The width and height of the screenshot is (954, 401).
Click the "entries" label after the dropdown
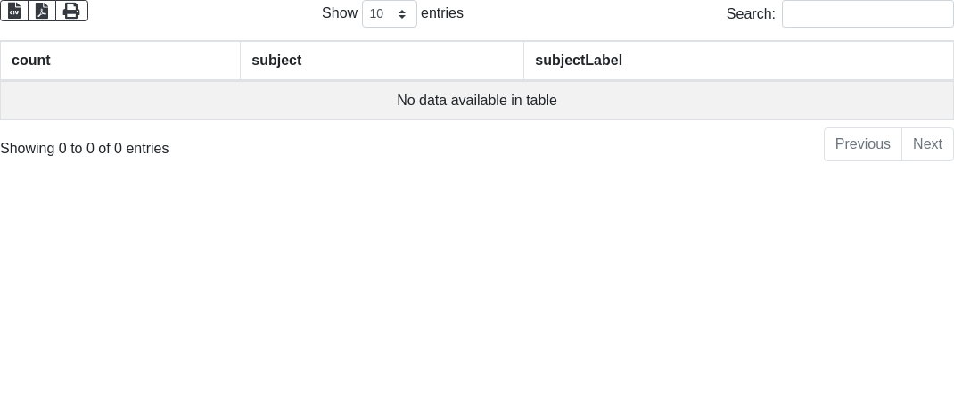(442, 13)
